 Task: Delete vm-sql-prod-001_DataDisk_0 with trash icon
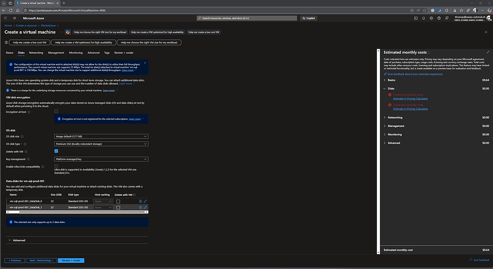click(x=140, y=201)
